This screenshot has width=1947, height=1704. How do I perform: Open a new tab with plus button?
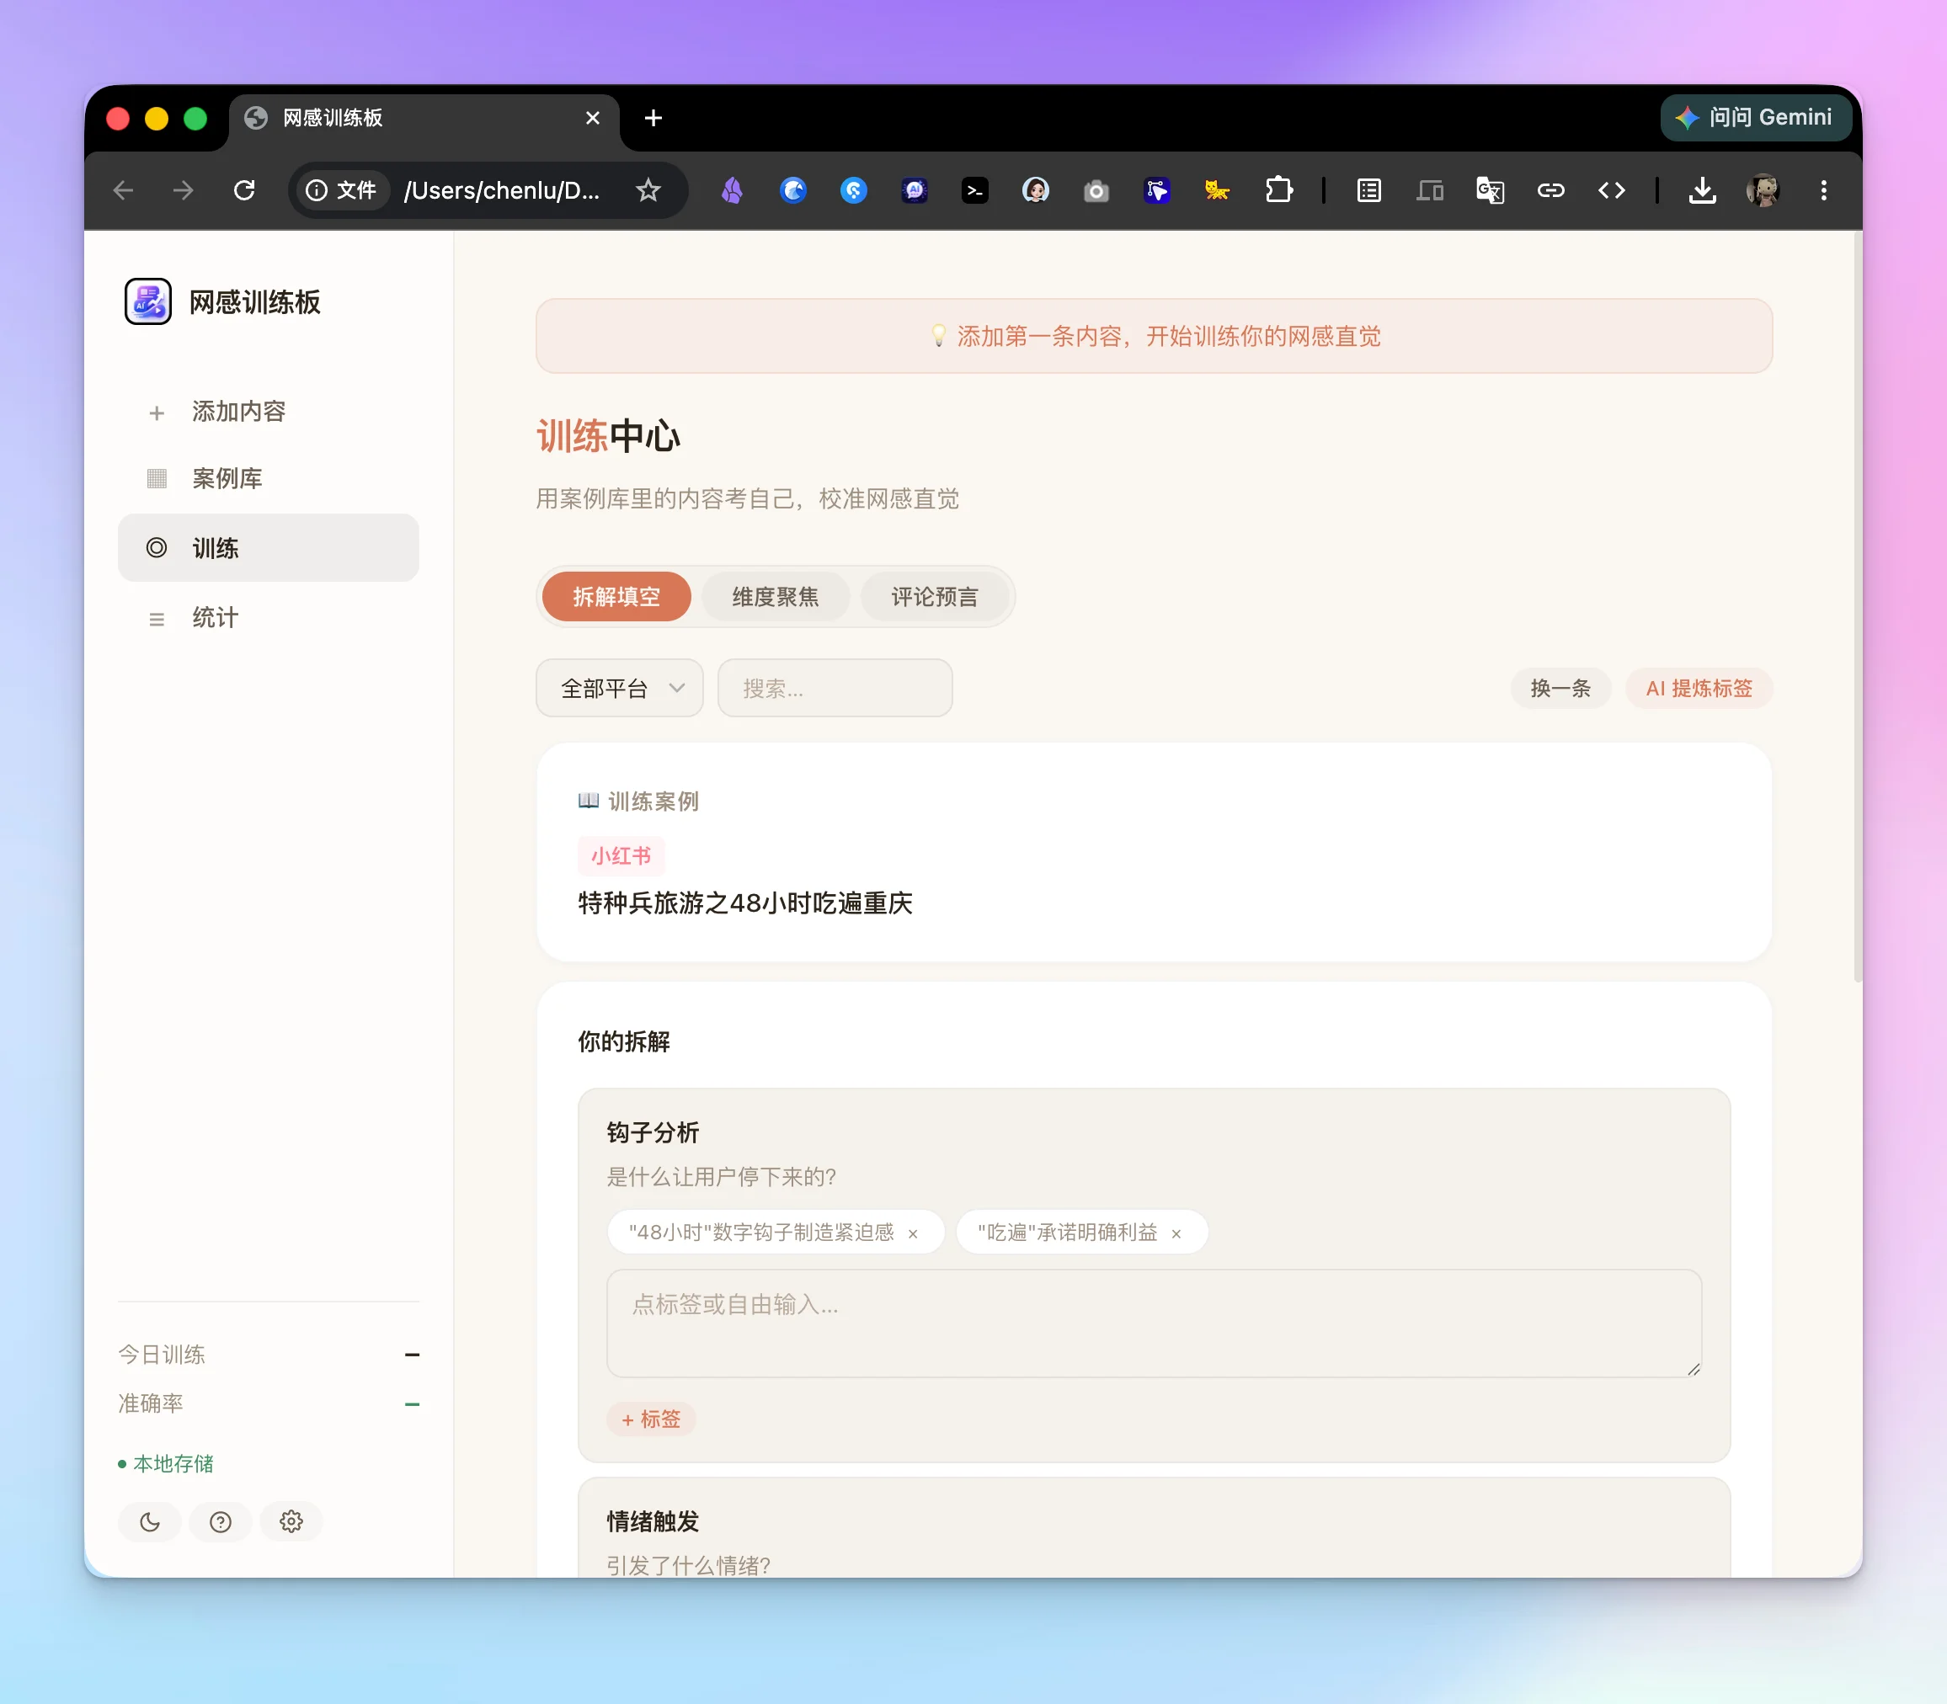pos(653,118)
